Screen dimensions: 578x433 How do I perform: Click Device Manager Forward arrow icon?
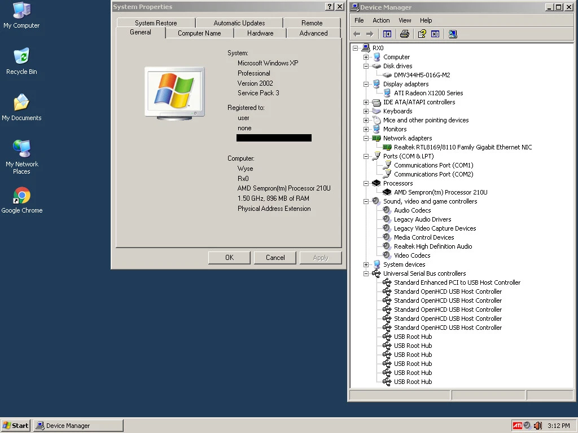coord(370,34)
